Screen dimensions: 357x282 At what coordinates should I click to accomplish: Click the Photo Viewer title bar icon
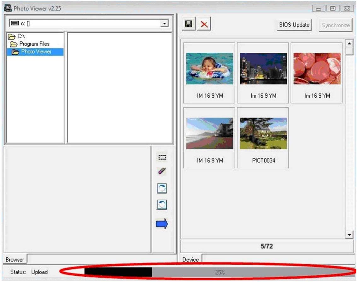tap(7, 8)
